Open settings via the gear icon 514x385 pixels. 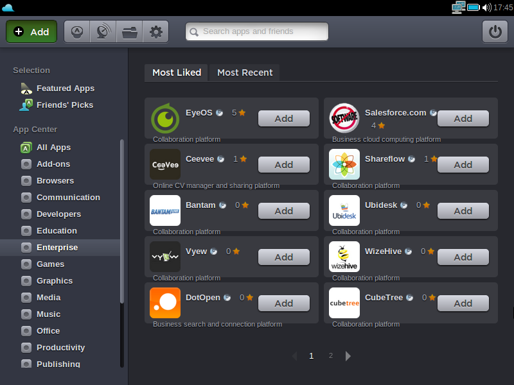pyautogui.click(x=155, y=31)
